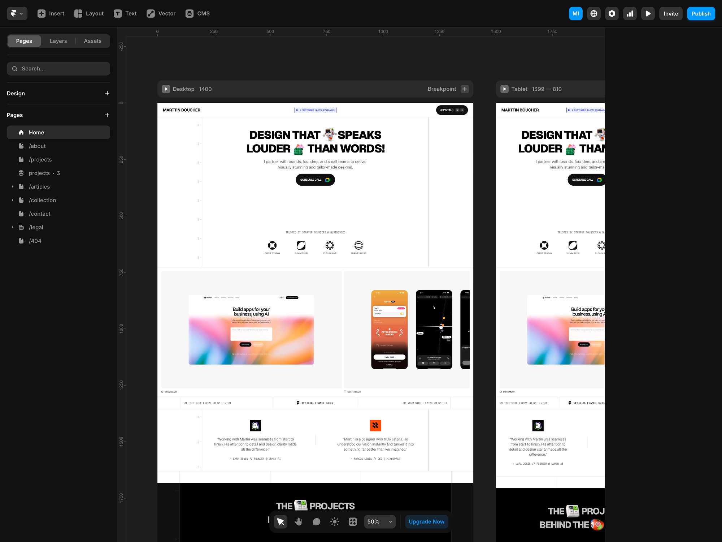Viewport: 722px width, 542px height.
Task: Open site settings globe icon
Action: coord(593,13)
